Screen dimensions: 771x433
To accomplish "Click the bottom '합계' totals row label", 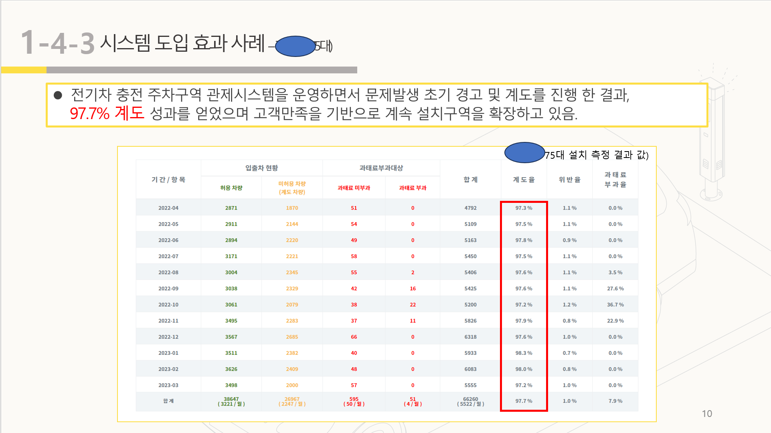I will pos(168,401).
